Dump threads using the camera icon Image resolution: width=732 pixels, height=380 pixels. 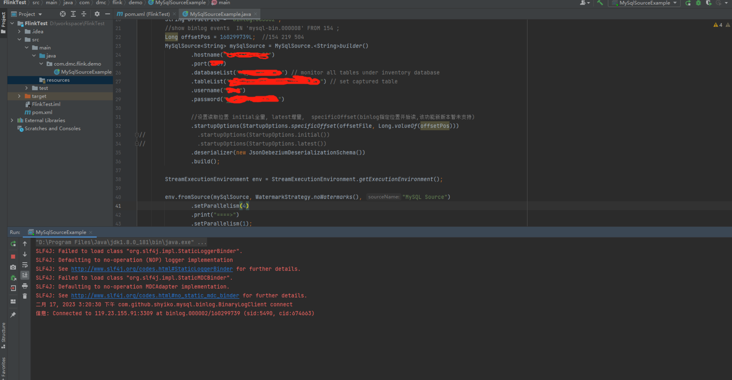pyautogui.click(x=13, y=267)
